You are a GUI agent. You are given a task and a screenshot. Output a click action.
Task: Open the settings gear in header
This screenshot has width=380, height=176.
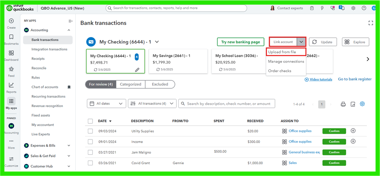[353, 8]
